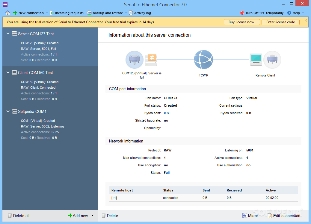This screenshot has width=311, height=224.
Task: Click the blue Help question icon
Action: point(289,13)
